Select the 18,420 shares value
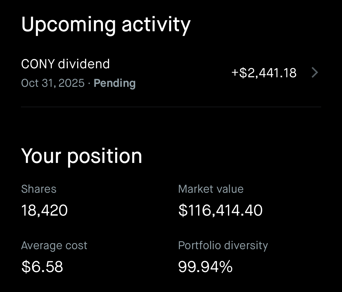The width and height of the screenshot is (342, 292). (x=44, y=210)
